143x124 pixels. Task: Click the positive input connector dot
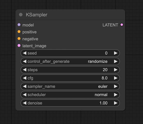[x=19, y=32]
